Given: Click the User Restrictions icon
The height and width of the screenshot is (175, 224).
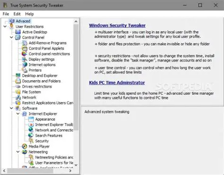Looking at the screenshot, I should [12, 26].
